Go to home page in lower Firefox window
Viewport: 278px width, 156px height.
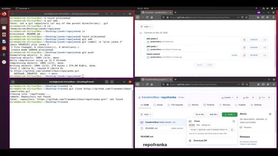152,84
